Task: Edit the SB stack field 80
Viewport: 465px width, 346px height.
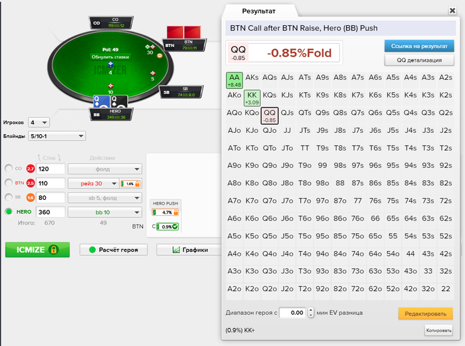Action: (50, 197)
